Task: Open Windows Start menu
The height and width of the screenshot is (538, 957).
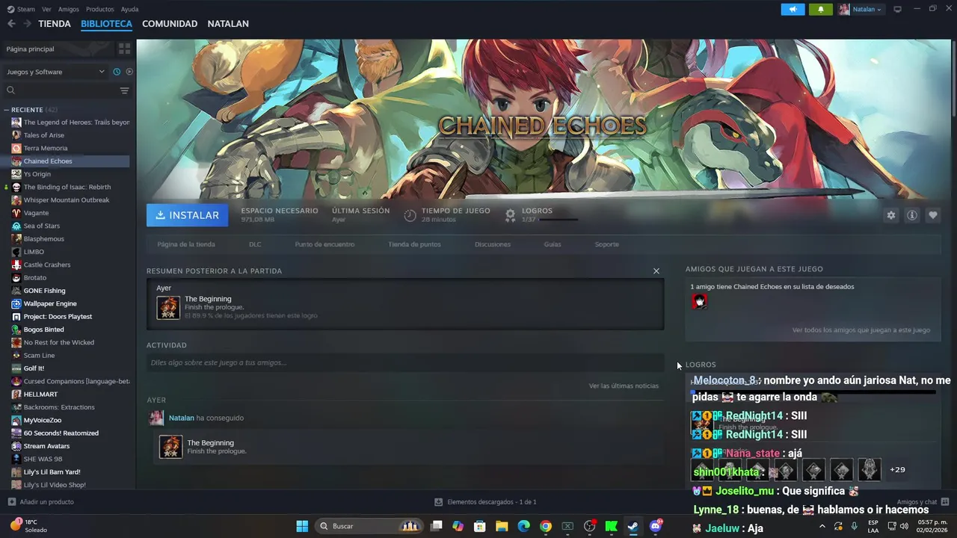Action: coord(302,526)
